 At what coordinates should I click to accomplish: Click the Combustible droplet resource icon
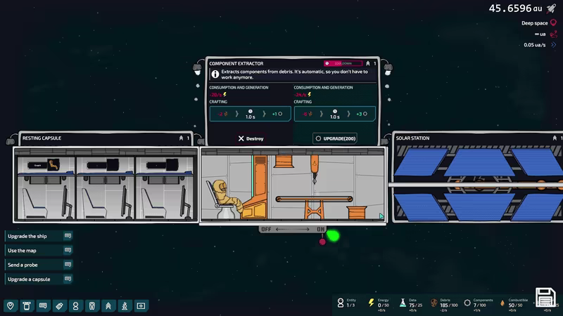pos(502,303)
